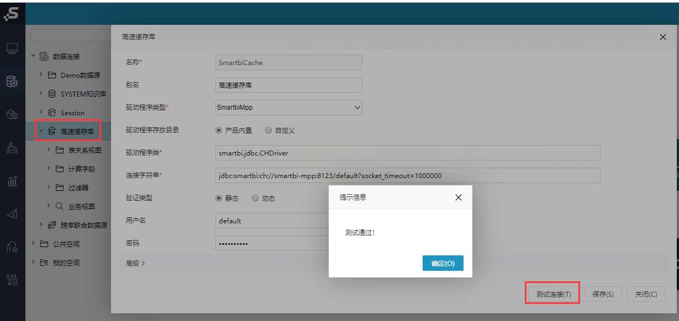
Task: Click the 业务视图 magnifier icon
Action: pyautogui.click(x=60, y=206)
